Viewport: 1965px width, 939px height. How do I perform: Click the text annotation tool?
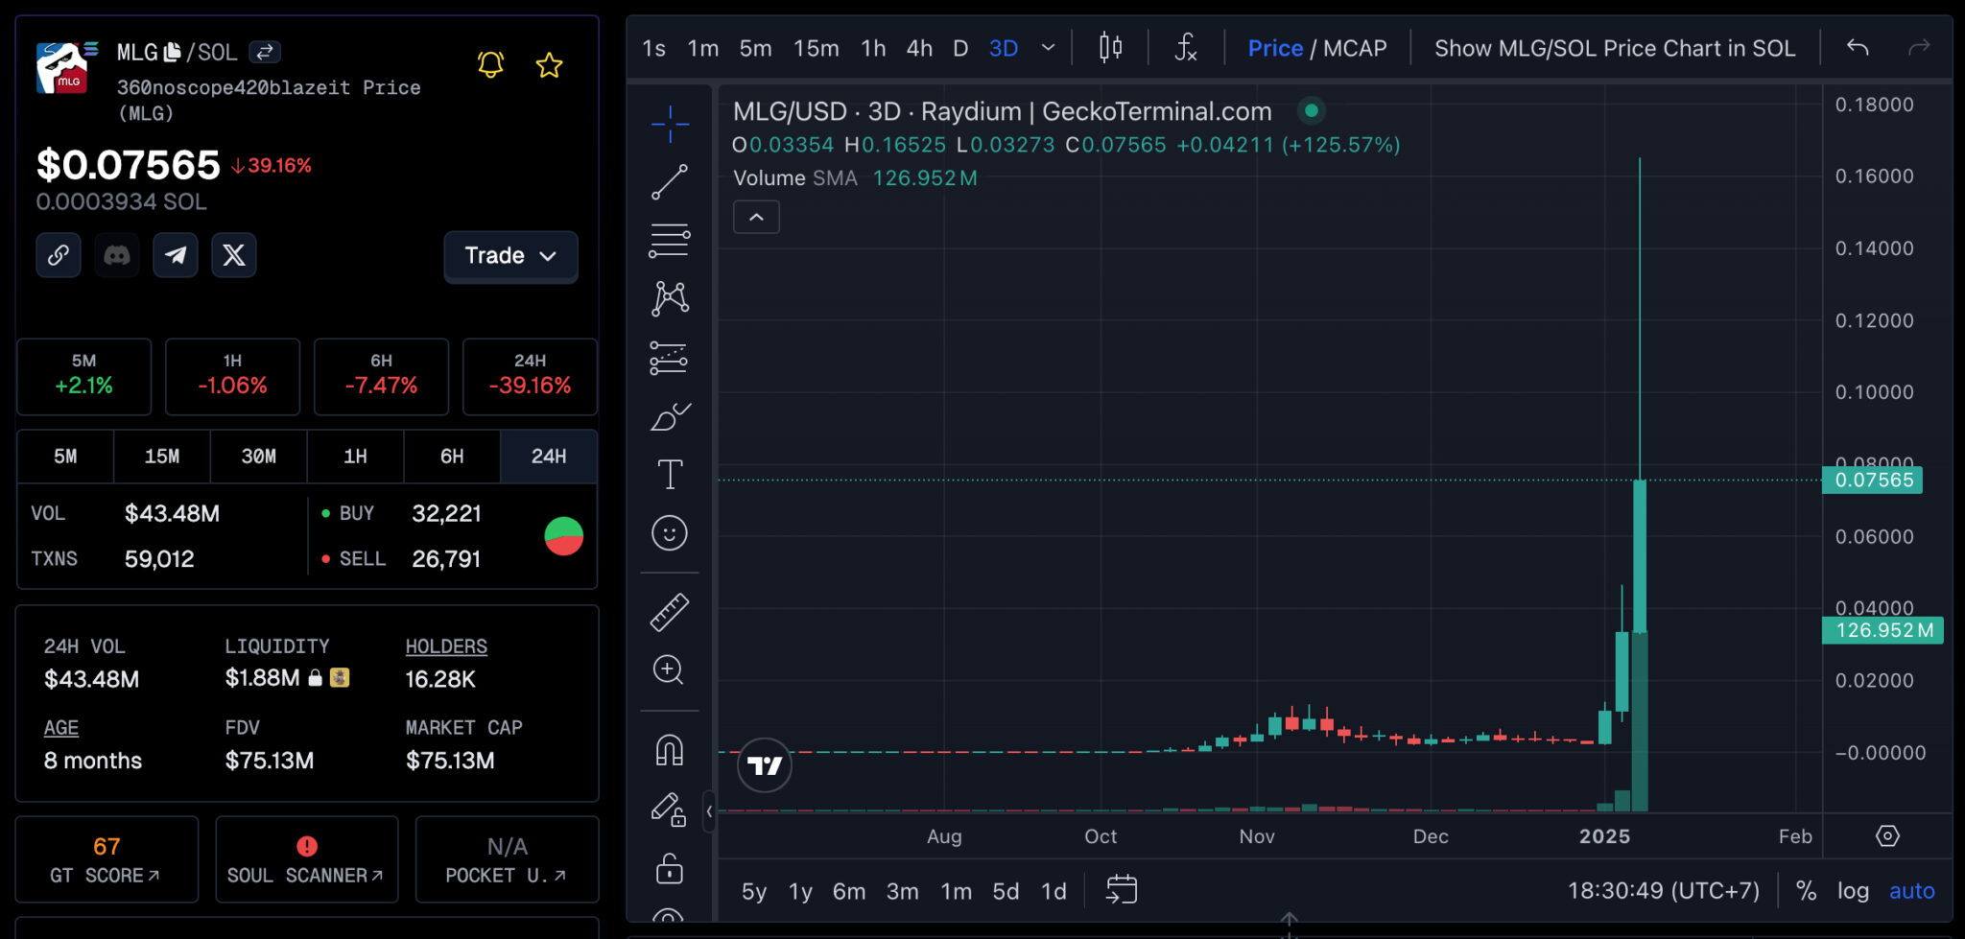[x=670, y=475]
